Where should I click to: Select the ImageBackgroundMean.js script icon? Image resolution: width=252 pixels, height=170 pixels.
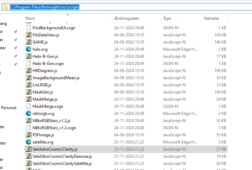(29, 78)
